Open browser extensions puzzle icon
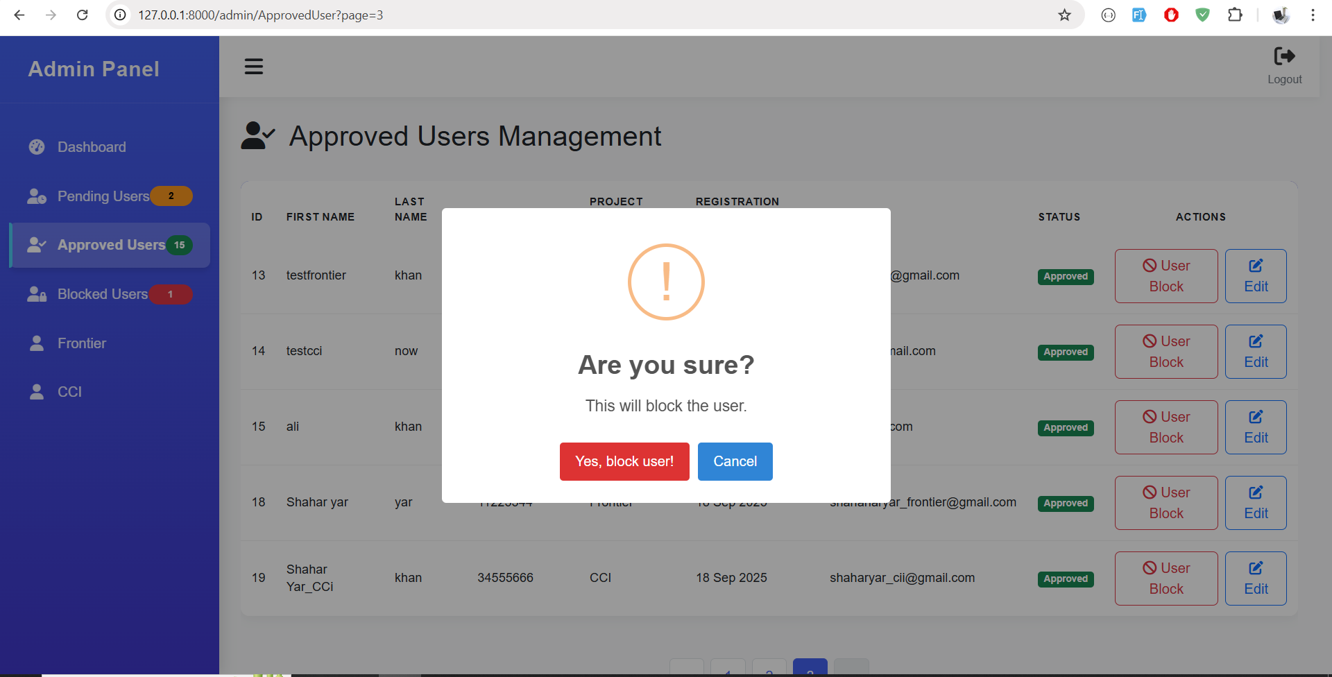The width and height of the screenshot is (1332, 677). (1235, 15)
